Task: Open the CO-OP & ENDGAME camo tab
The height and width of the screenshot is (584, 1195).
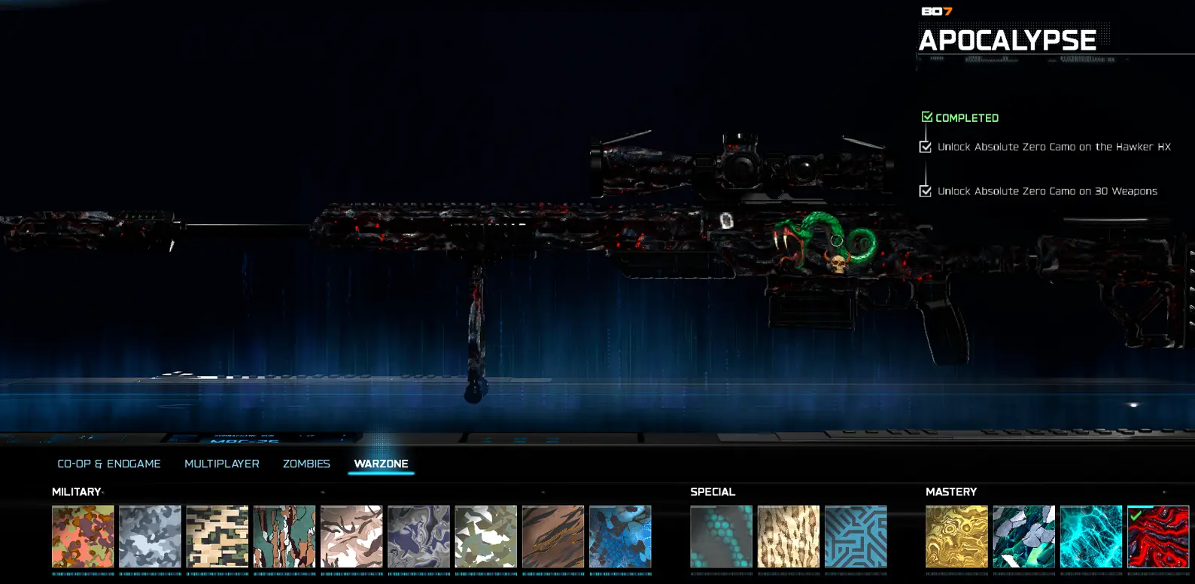Action: click(109, 464)
